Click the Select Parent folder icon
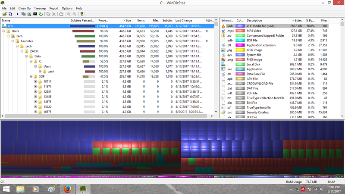Viewport: 345px width, 194px height. (x=61, y=14)
